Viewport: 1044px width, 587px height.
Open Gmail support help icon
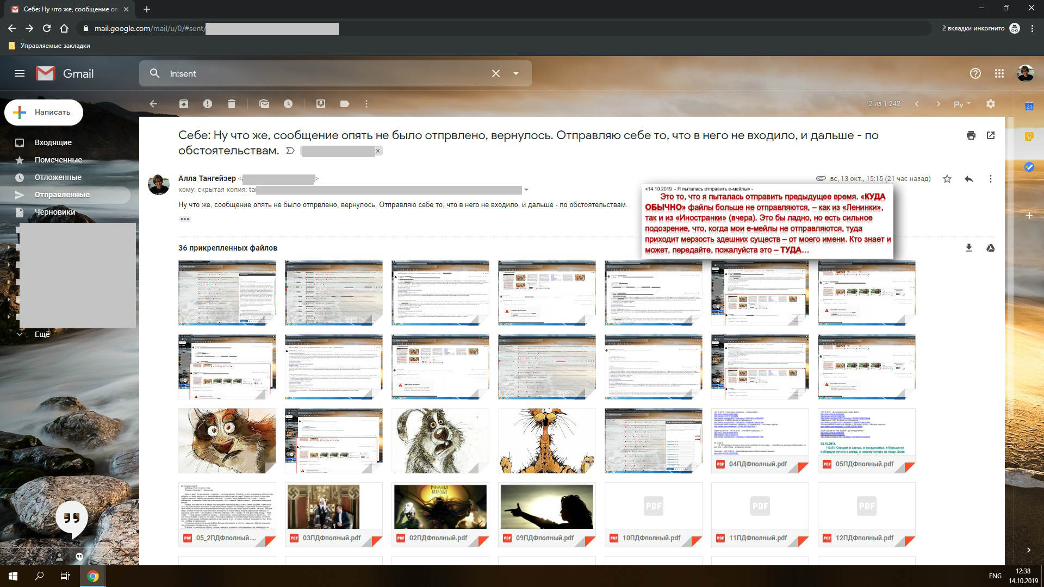pyautogui.click(x=975, y=73)
